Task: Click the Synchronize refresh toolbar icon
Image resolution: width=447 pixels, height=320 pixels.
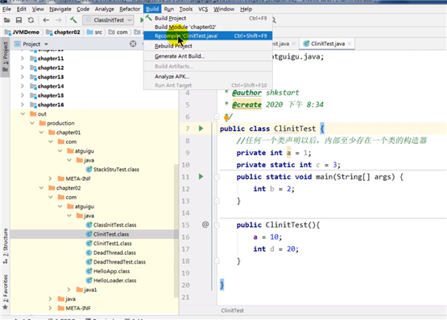Action: click(31, 20)
